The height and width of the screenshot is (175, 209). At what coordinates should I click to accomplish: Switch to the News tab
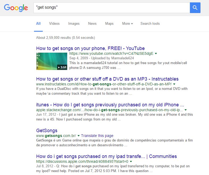(92, 24)
